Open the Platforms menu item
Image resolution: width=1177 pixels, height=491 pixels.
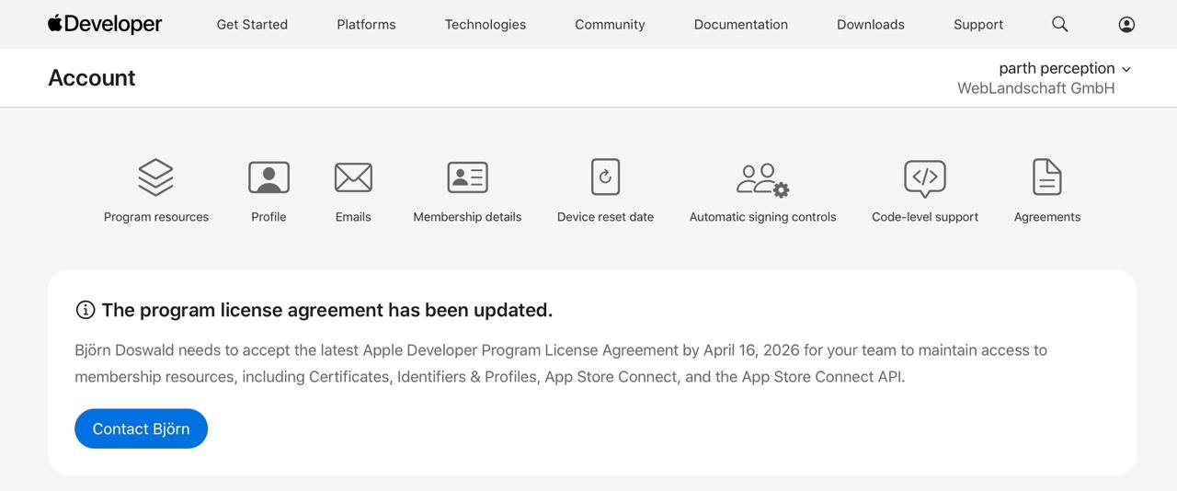click(x=366, y=25)
